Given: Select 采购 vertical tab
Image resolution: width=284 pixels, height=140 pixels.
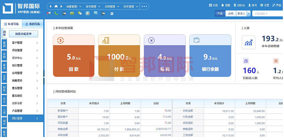Looking at the screenshot, I should [4, 56].
